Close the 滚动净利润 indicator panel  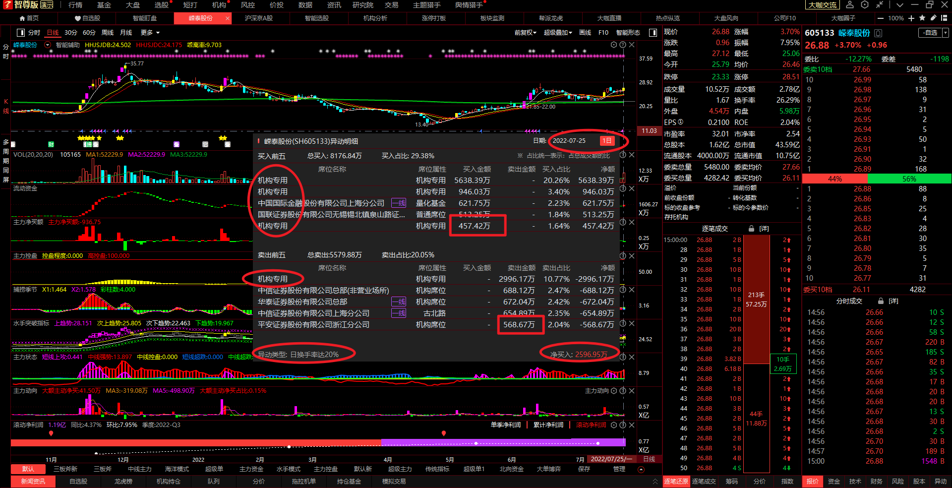click(x=632, y=425)
